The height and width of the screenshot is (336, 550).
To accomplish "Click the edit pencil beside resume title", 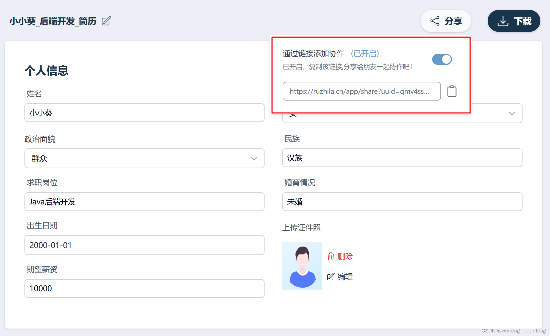I will click(106, 21).
